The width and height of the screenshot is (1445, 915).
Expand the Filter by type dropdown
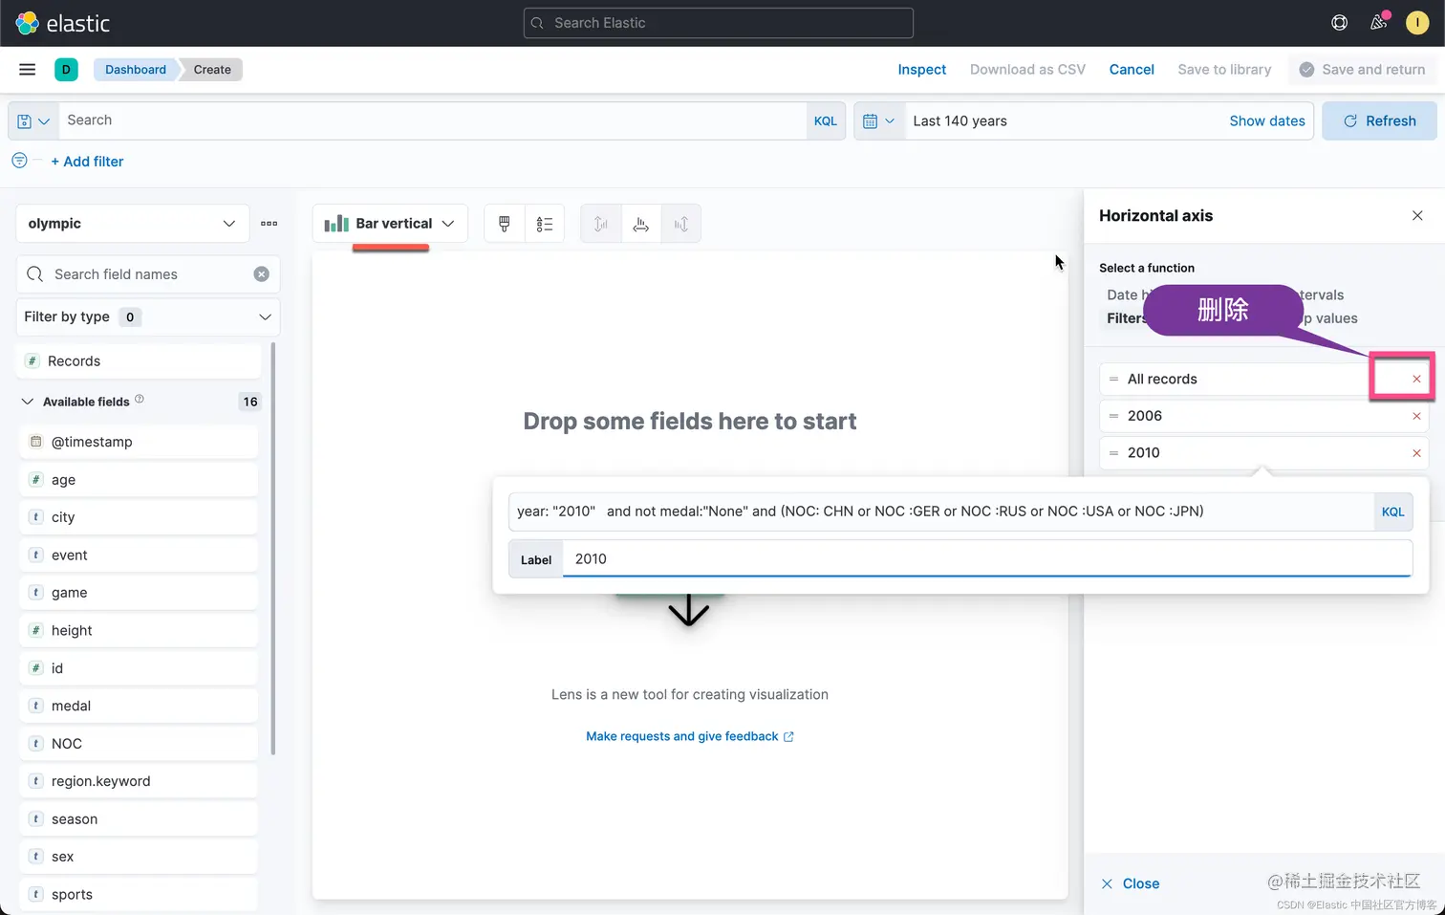click(148, 317)
